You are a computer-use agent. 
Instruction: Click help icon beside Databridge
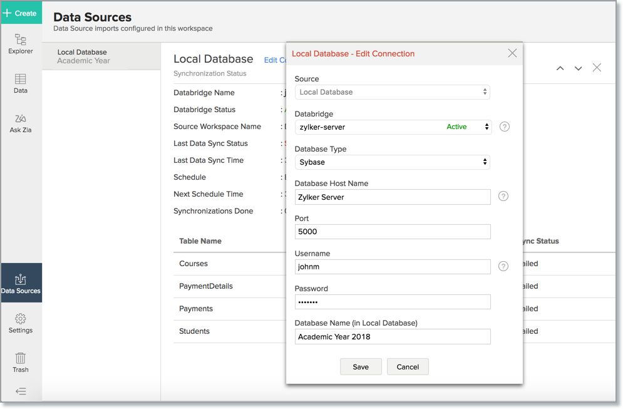click(x=504, y=127)
